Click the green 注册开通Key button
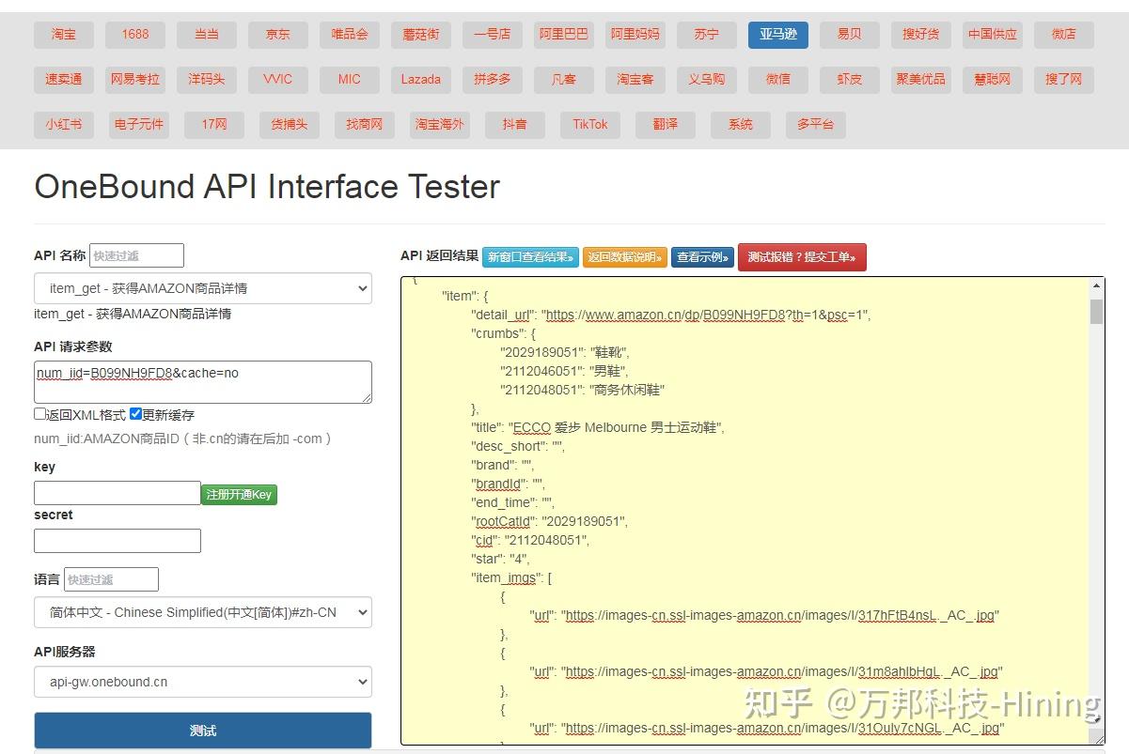Screen dimensions: 1129x754 pos(239,493)
